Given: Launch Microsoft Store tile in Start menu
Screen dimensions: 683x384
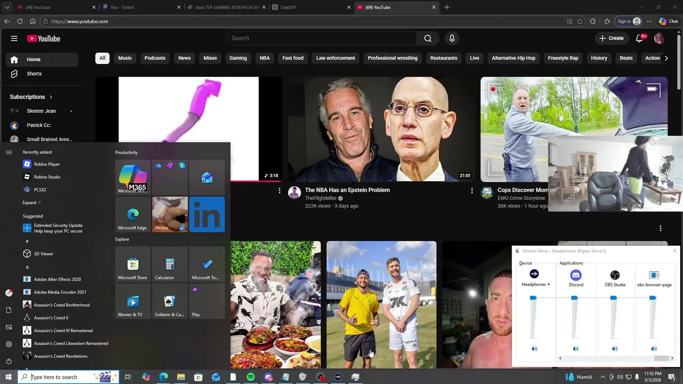Looking at the screenshot, I should [133, 265].
